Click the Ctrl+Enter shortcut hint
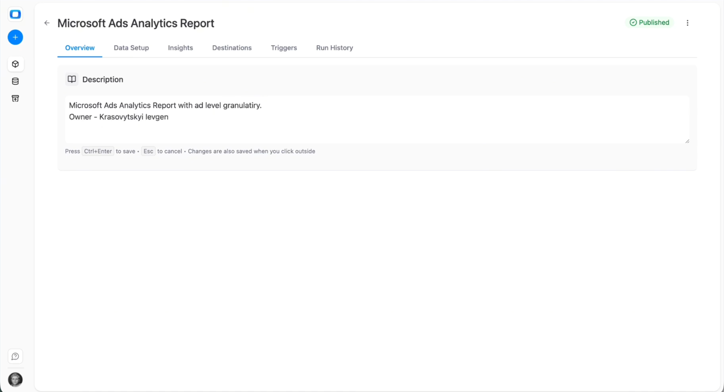This screenshot has height=392, width=724. click(x=98, y=151)
